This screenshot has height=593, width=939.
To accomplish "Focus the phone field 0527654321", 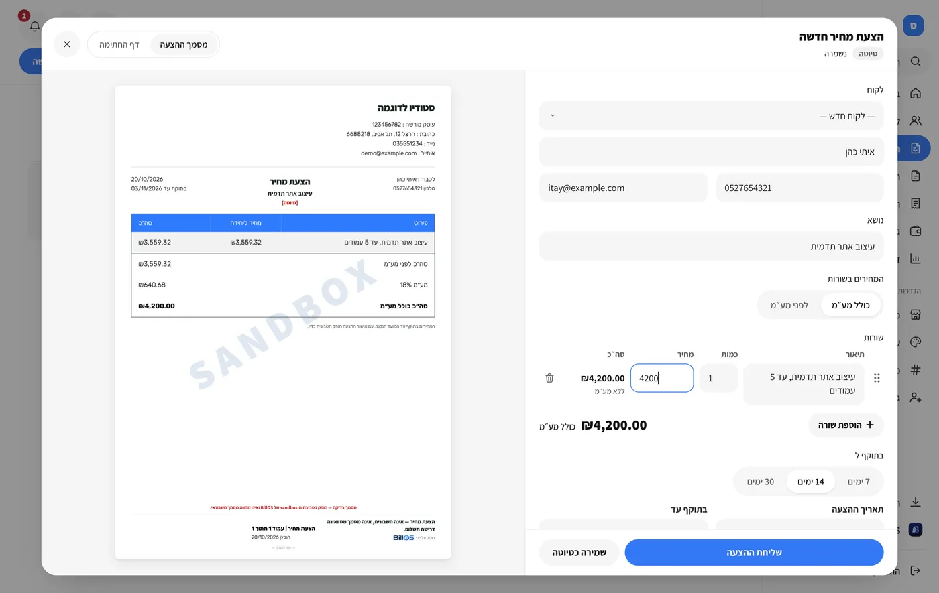I will (799, 188).
